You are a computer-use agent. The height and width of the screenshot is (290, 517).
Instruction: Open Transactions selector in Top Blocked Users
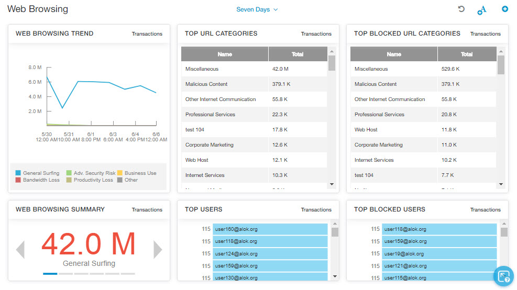click(485, 210)
